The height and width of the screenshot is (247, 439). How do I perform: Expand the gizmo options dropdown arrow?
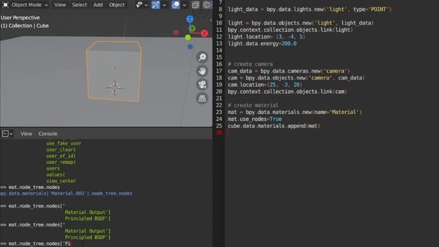(165, 5)
